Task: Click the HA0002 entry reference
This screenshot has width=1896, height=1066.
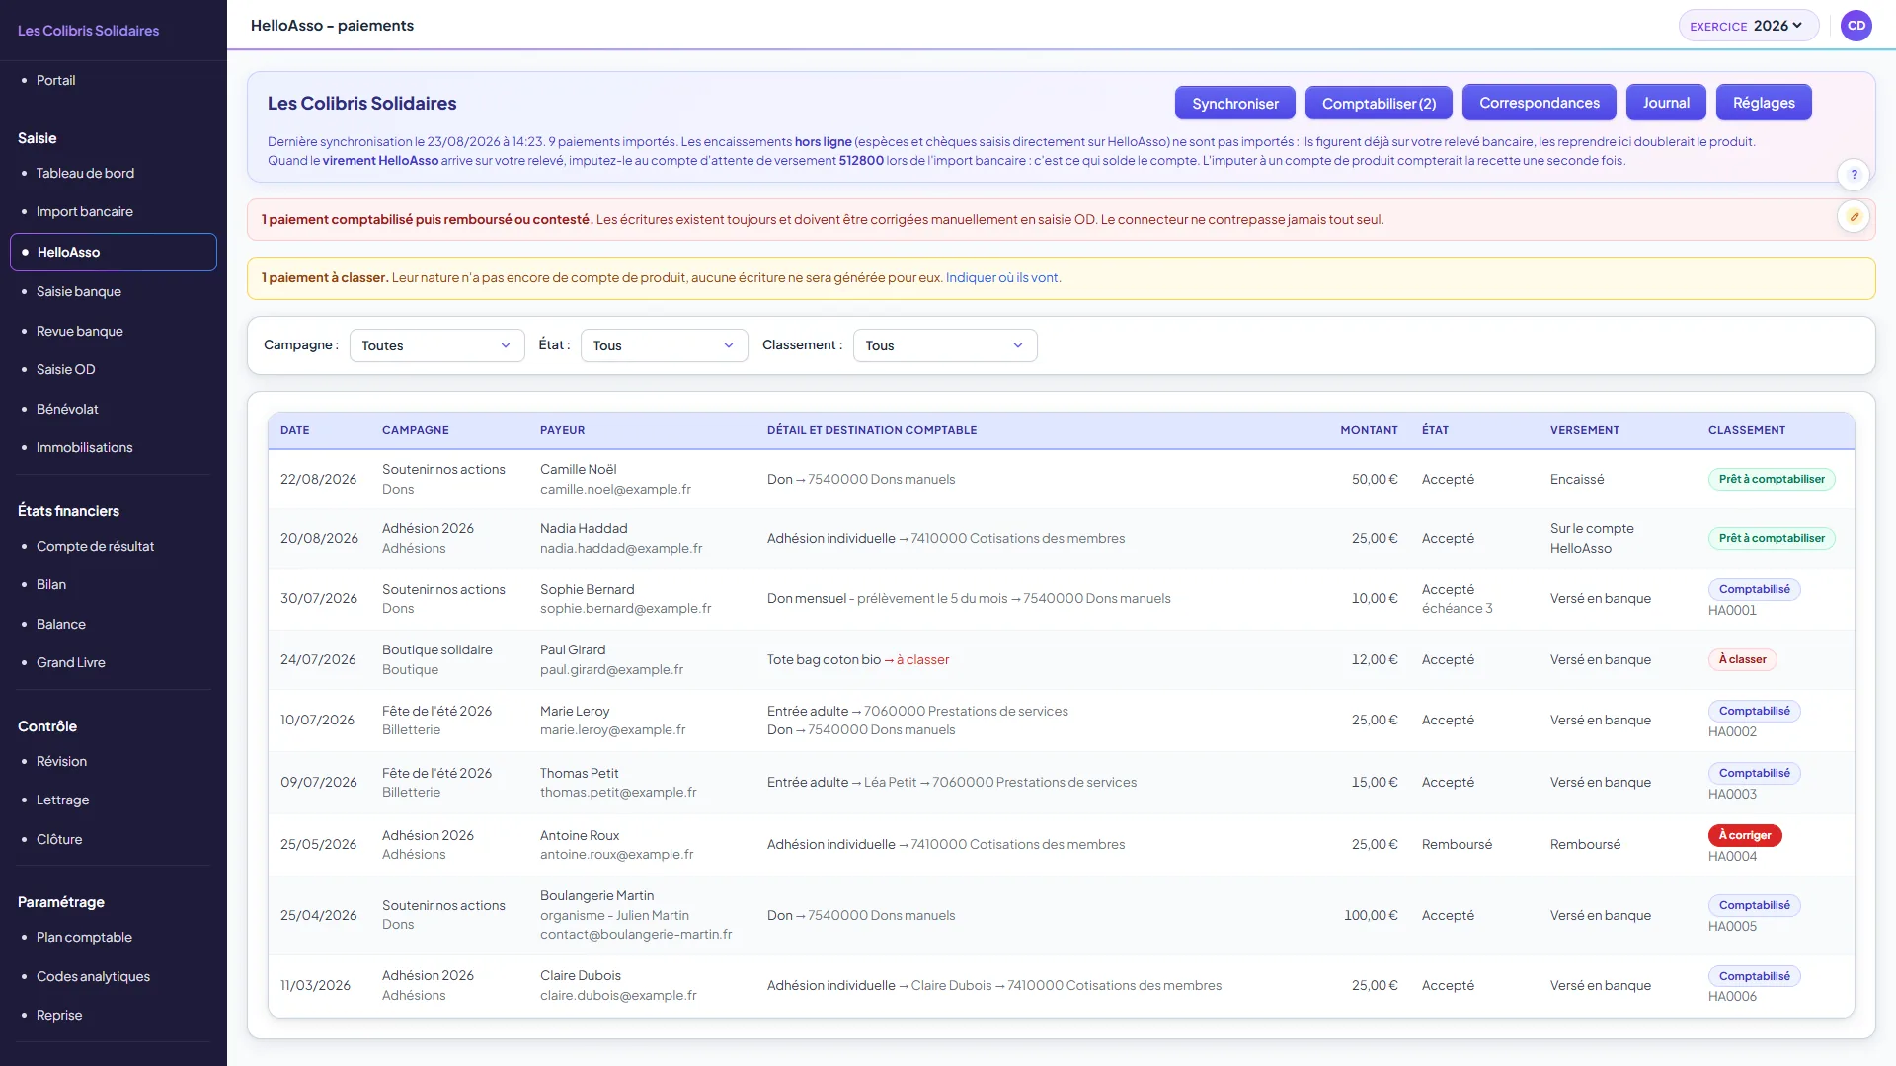Action: click(x=1732, y=731)
